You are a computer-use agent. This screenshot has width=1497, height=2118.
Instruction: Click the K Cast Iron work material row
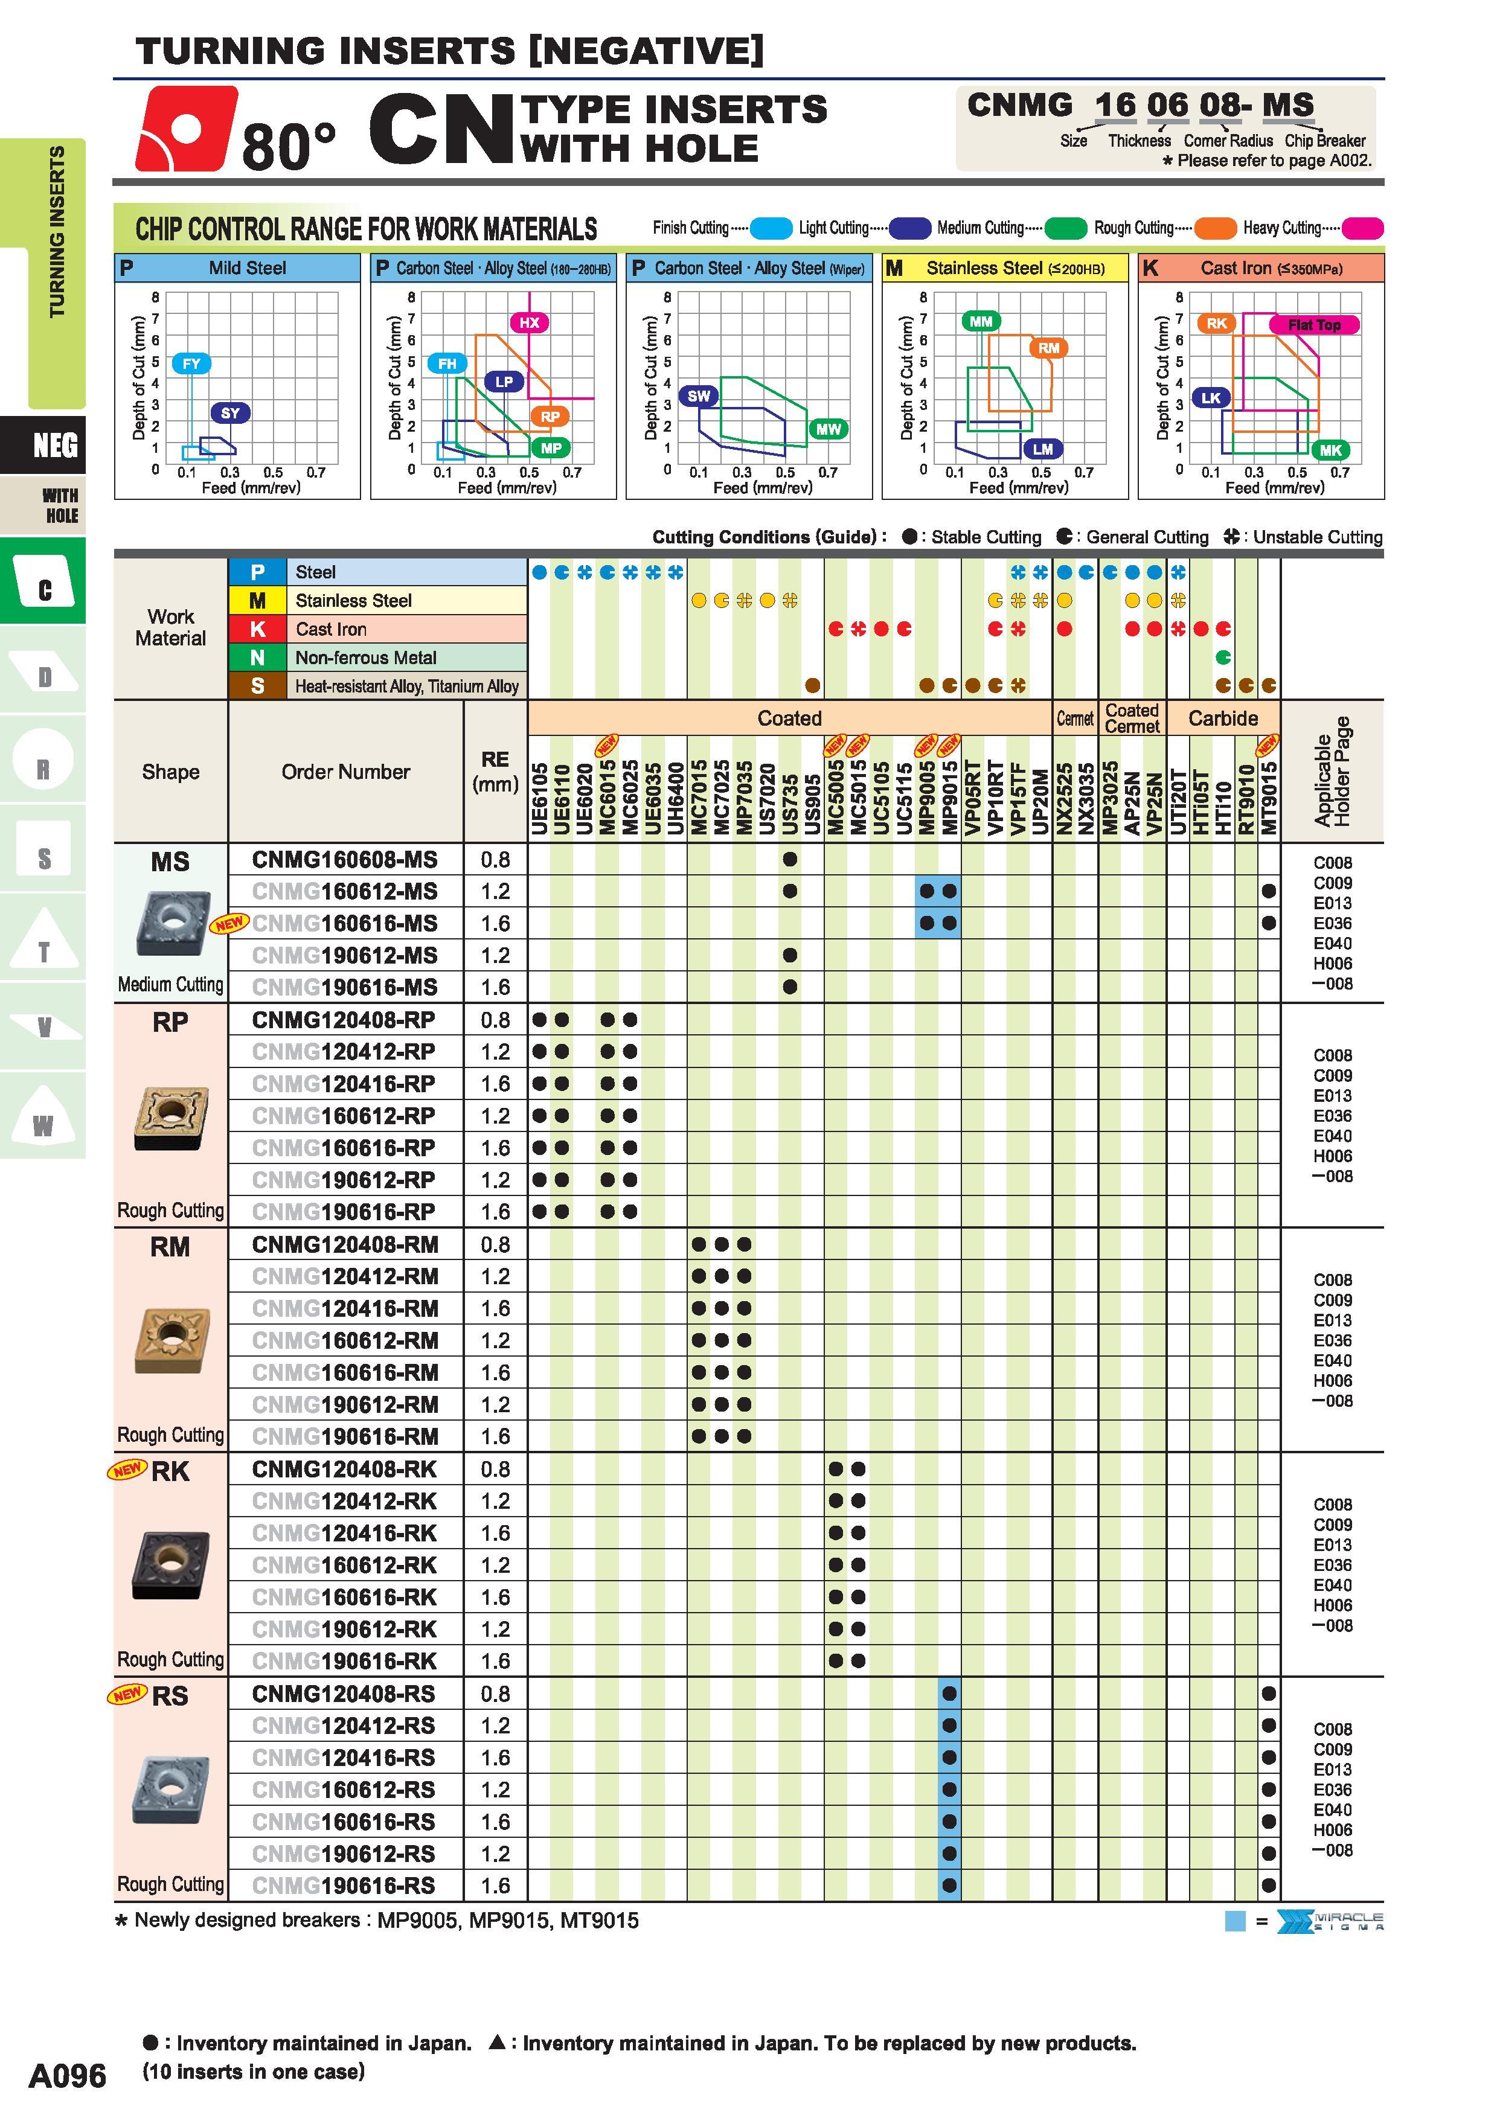(x=378, y=629)
